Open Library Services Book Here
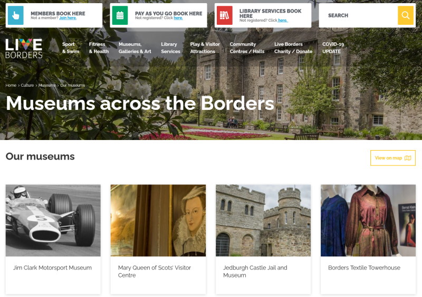 tap(270, 13)
